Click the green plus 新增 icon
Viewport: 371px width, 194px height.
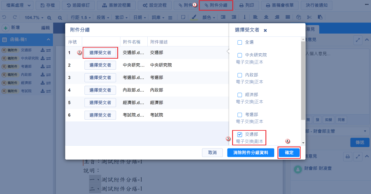pos(5,28)
